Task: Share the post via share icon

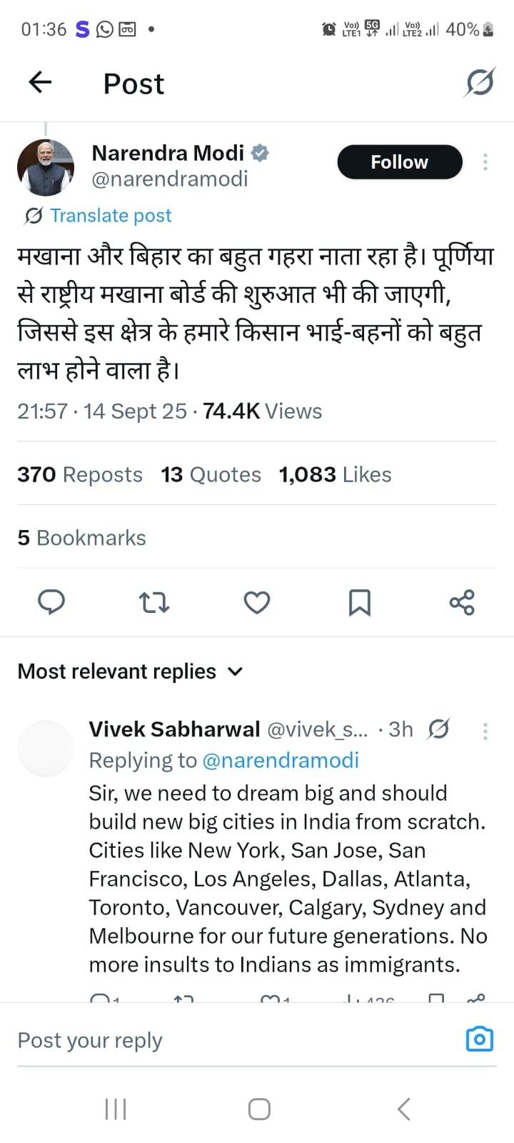Action: [x=462, y=602]
